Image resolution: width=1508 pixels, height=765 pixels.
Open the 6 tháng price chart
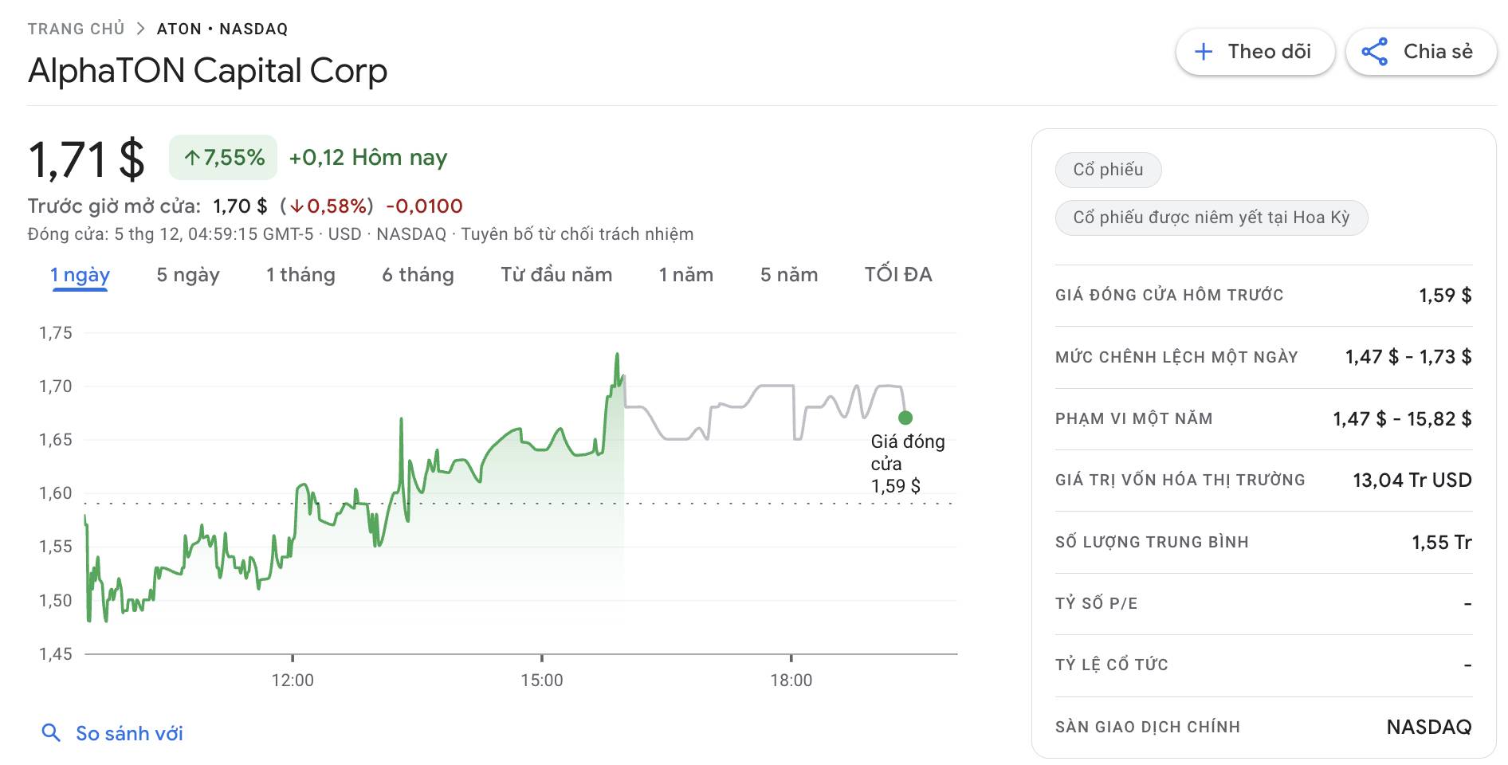418,275
